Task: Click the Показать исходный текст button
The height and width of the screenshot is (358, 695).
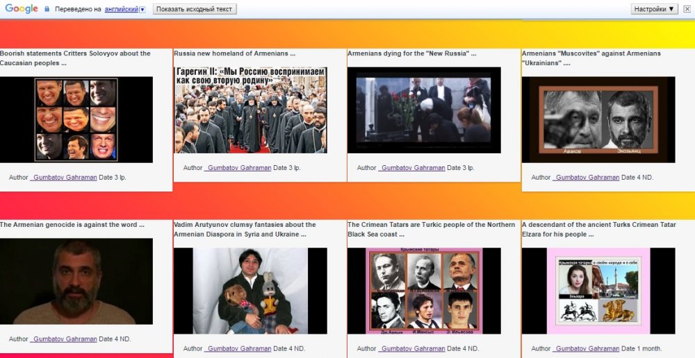Action: (194, 9)
